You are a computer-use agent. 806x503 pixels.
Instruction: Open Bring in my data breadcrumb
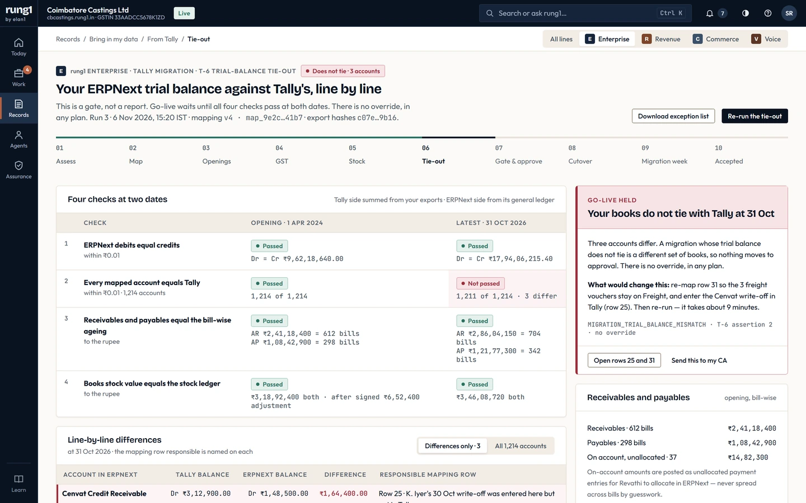click(x=114, y=39)
